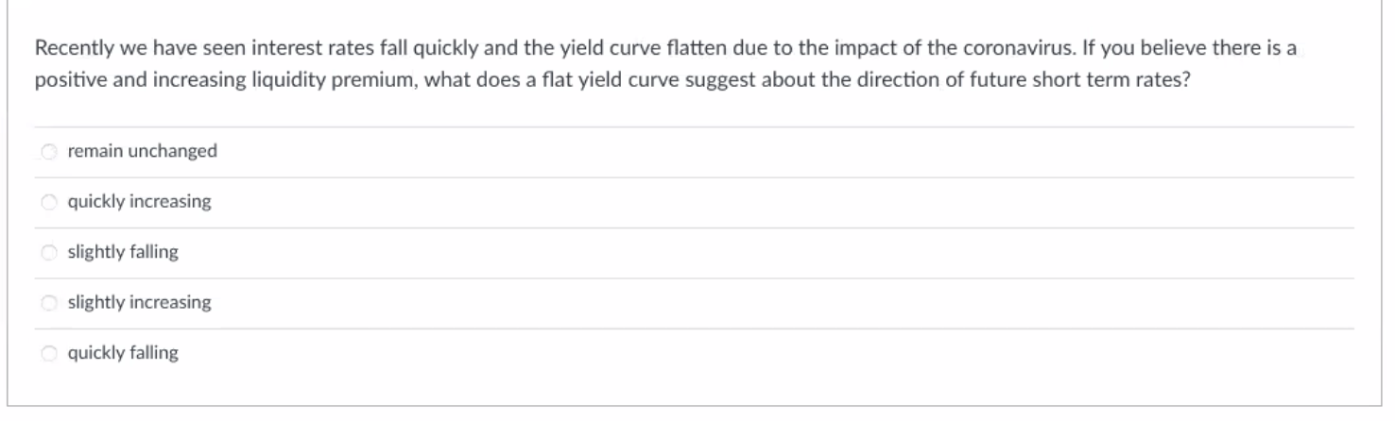The image size is (1395, 421).
Task: Click the 'remain unchanged' answer label
Action: click(142, 151)
